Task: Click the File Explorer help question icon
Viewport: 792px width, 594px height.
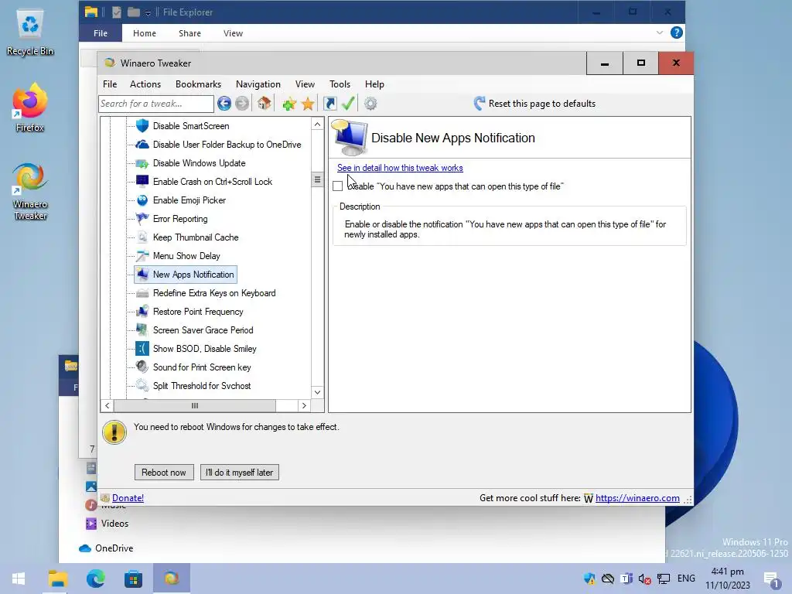Action: point(676,32)
